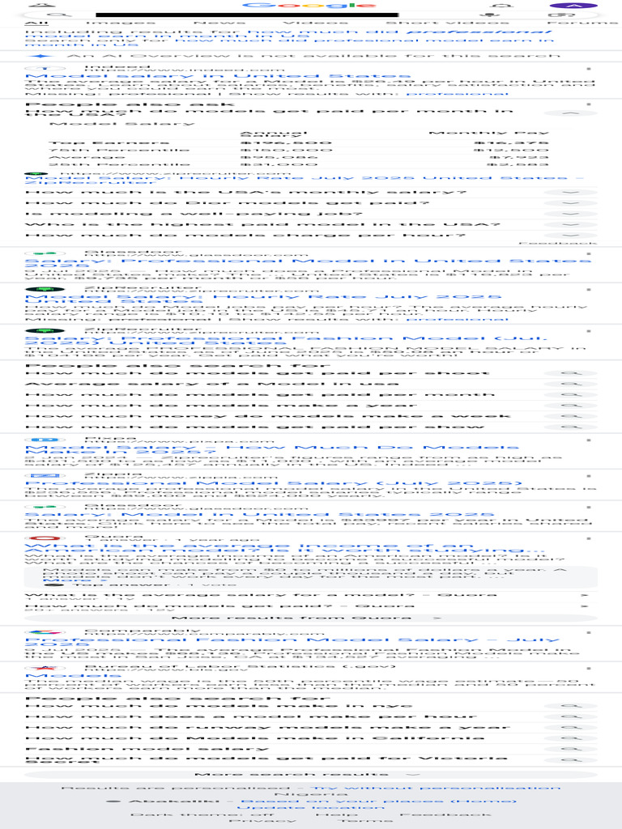
Task: Open options for Quora result
Action: [589, 538]
